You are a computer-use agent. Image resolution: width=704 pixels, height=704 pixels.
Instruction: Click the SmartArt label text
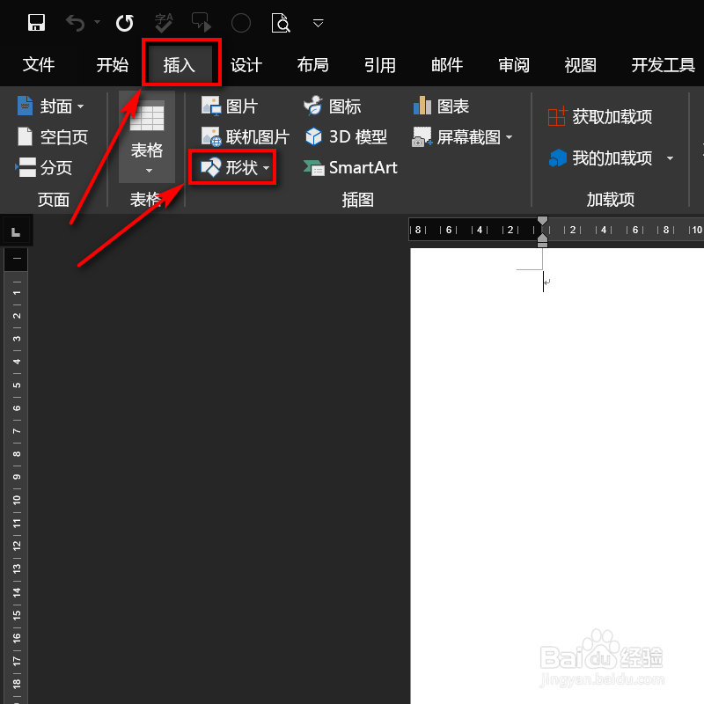pos(363,167)
